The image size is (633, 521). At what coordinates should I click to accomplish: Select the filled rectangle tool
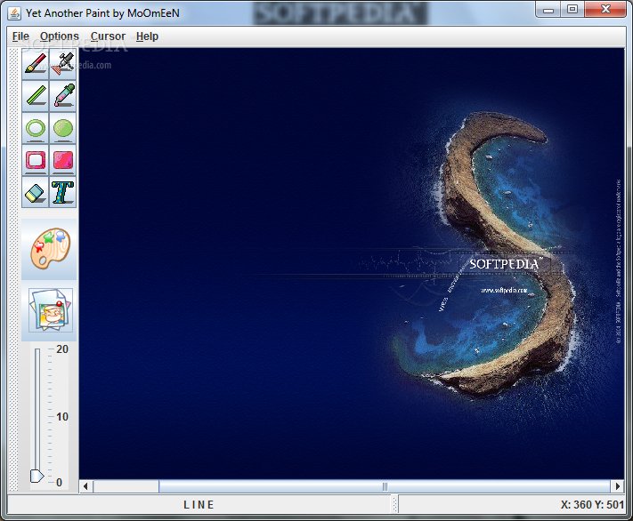tap(63, 160)
